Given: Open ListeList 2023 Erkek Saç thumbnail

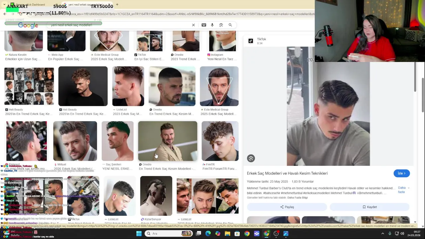Looking at the screenshot, I should point(128,86).
